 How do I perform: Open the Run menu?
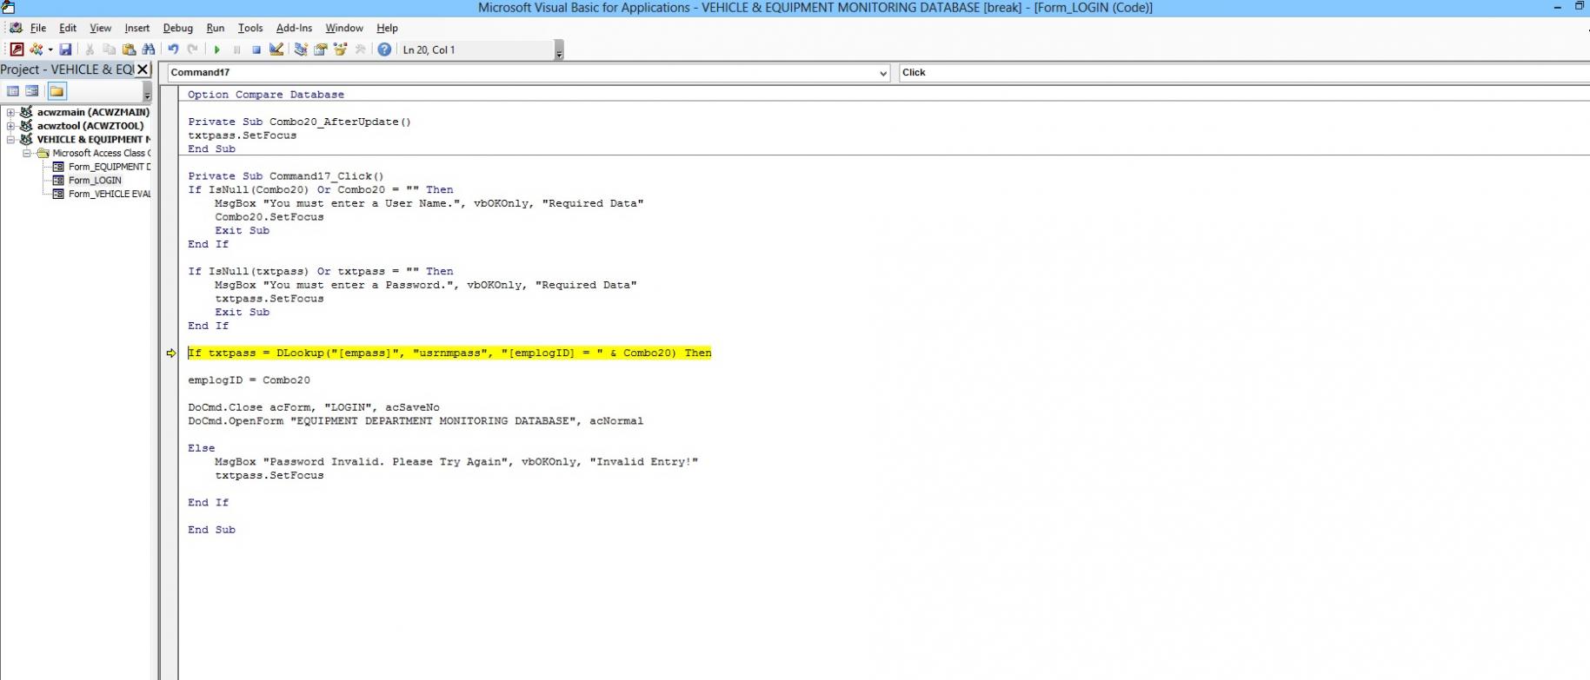[x=216, y=28]
